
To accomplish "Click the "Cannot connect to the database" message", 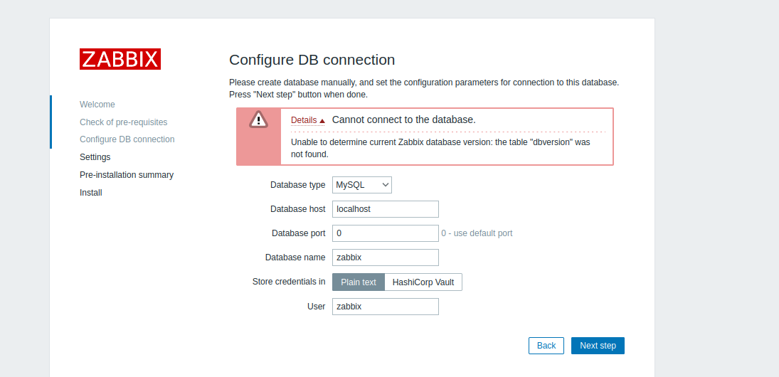I will 403,120.
